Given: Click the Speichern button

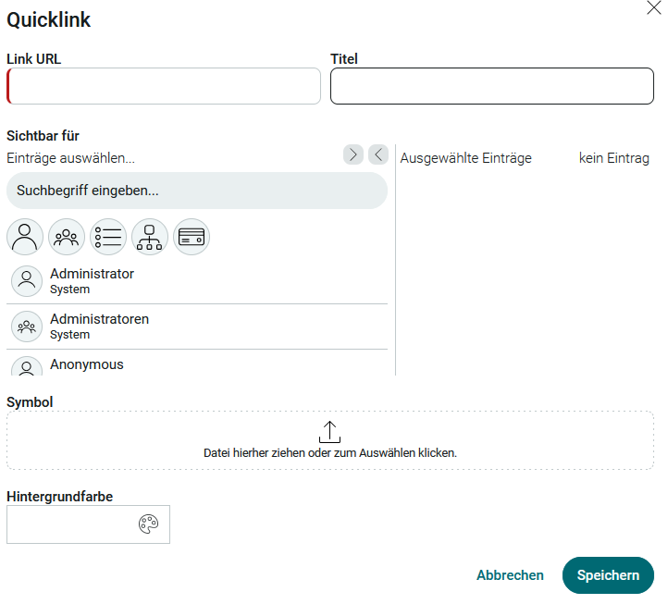Looking at the screenshot, I should (609, 575).
